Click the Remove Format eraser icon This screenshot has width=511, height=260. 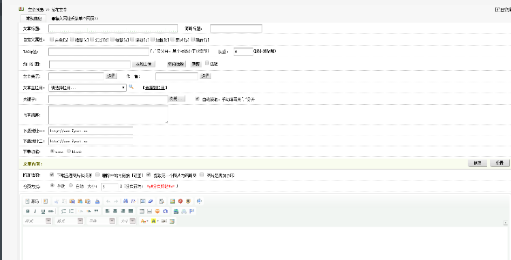point(151,201)
